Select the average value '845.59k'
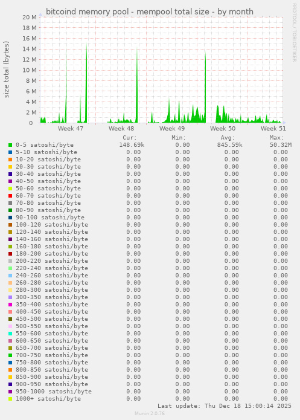This screenshot has width=300, height=420. (x=229, y=145)
